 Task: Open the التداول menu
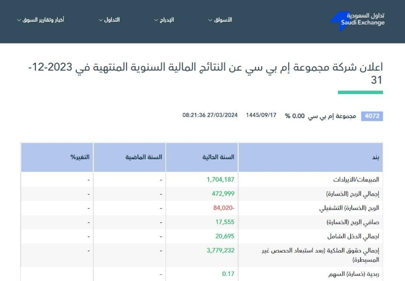point(109,20)
